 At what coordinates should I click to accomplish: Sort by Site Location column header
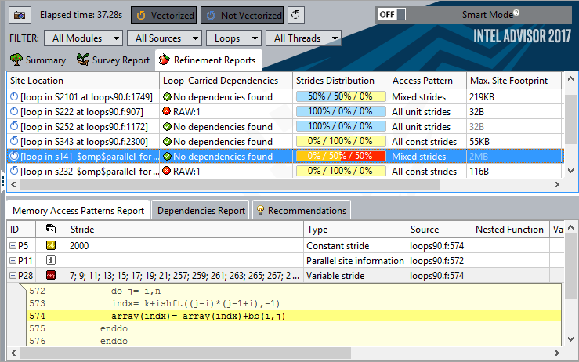click(83, 81)
